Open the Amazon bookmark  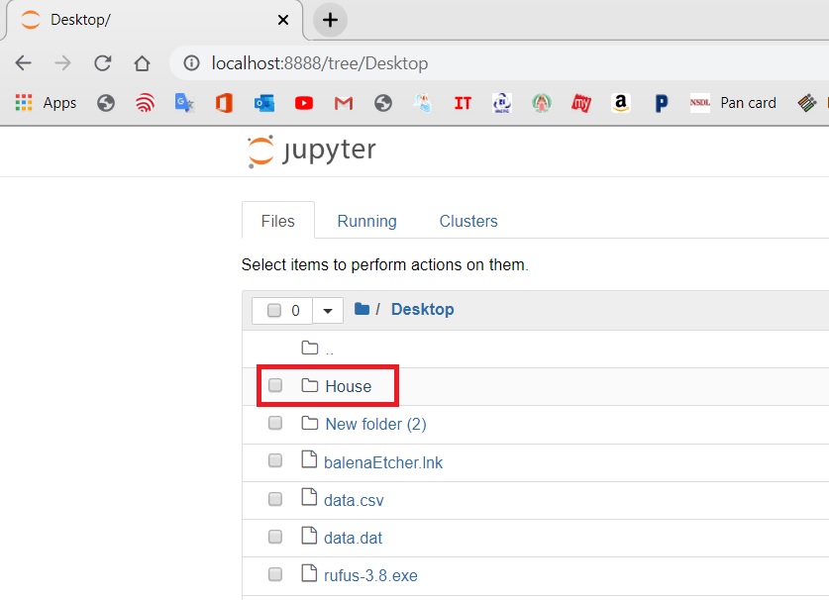621,103
